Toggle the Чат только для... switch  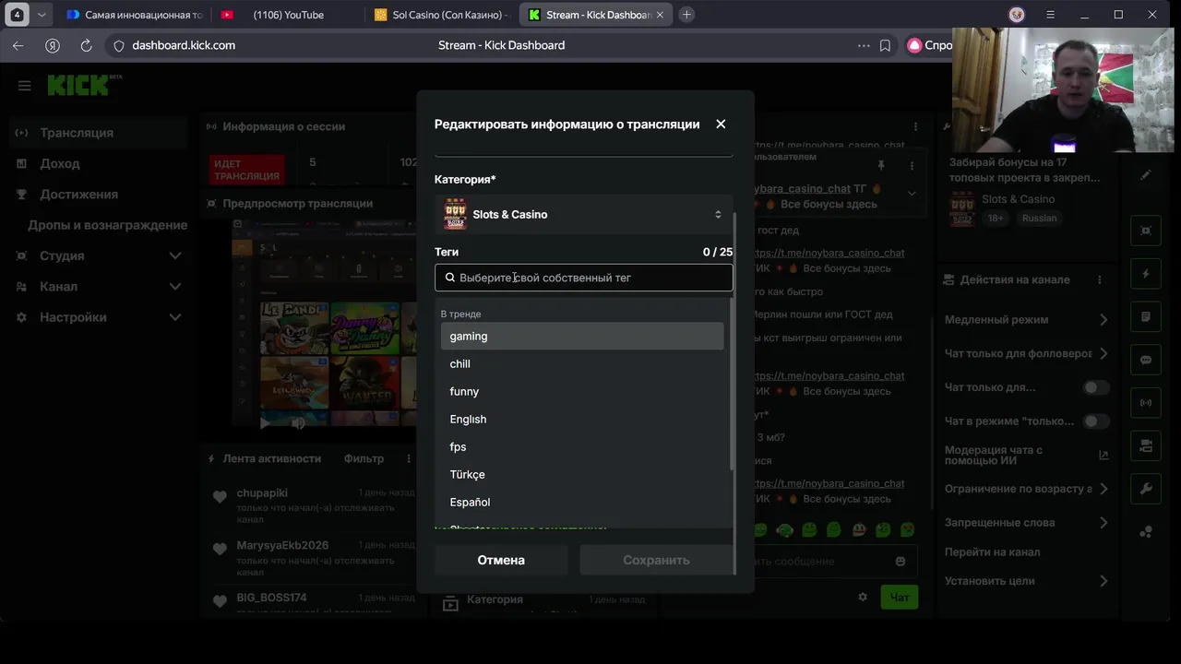pos(1095,387)
